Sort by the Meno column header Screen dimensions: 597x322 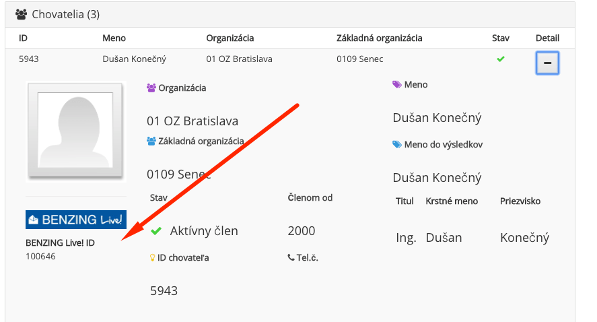click(114, 38)
